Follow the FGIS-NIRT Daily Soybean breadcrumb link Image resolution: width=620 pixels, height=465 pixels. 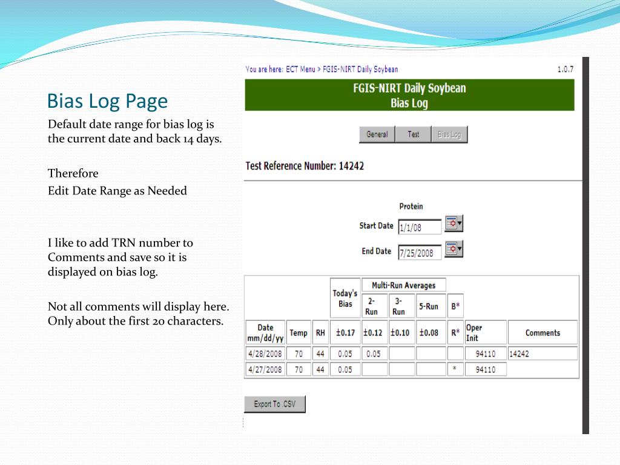360,69
